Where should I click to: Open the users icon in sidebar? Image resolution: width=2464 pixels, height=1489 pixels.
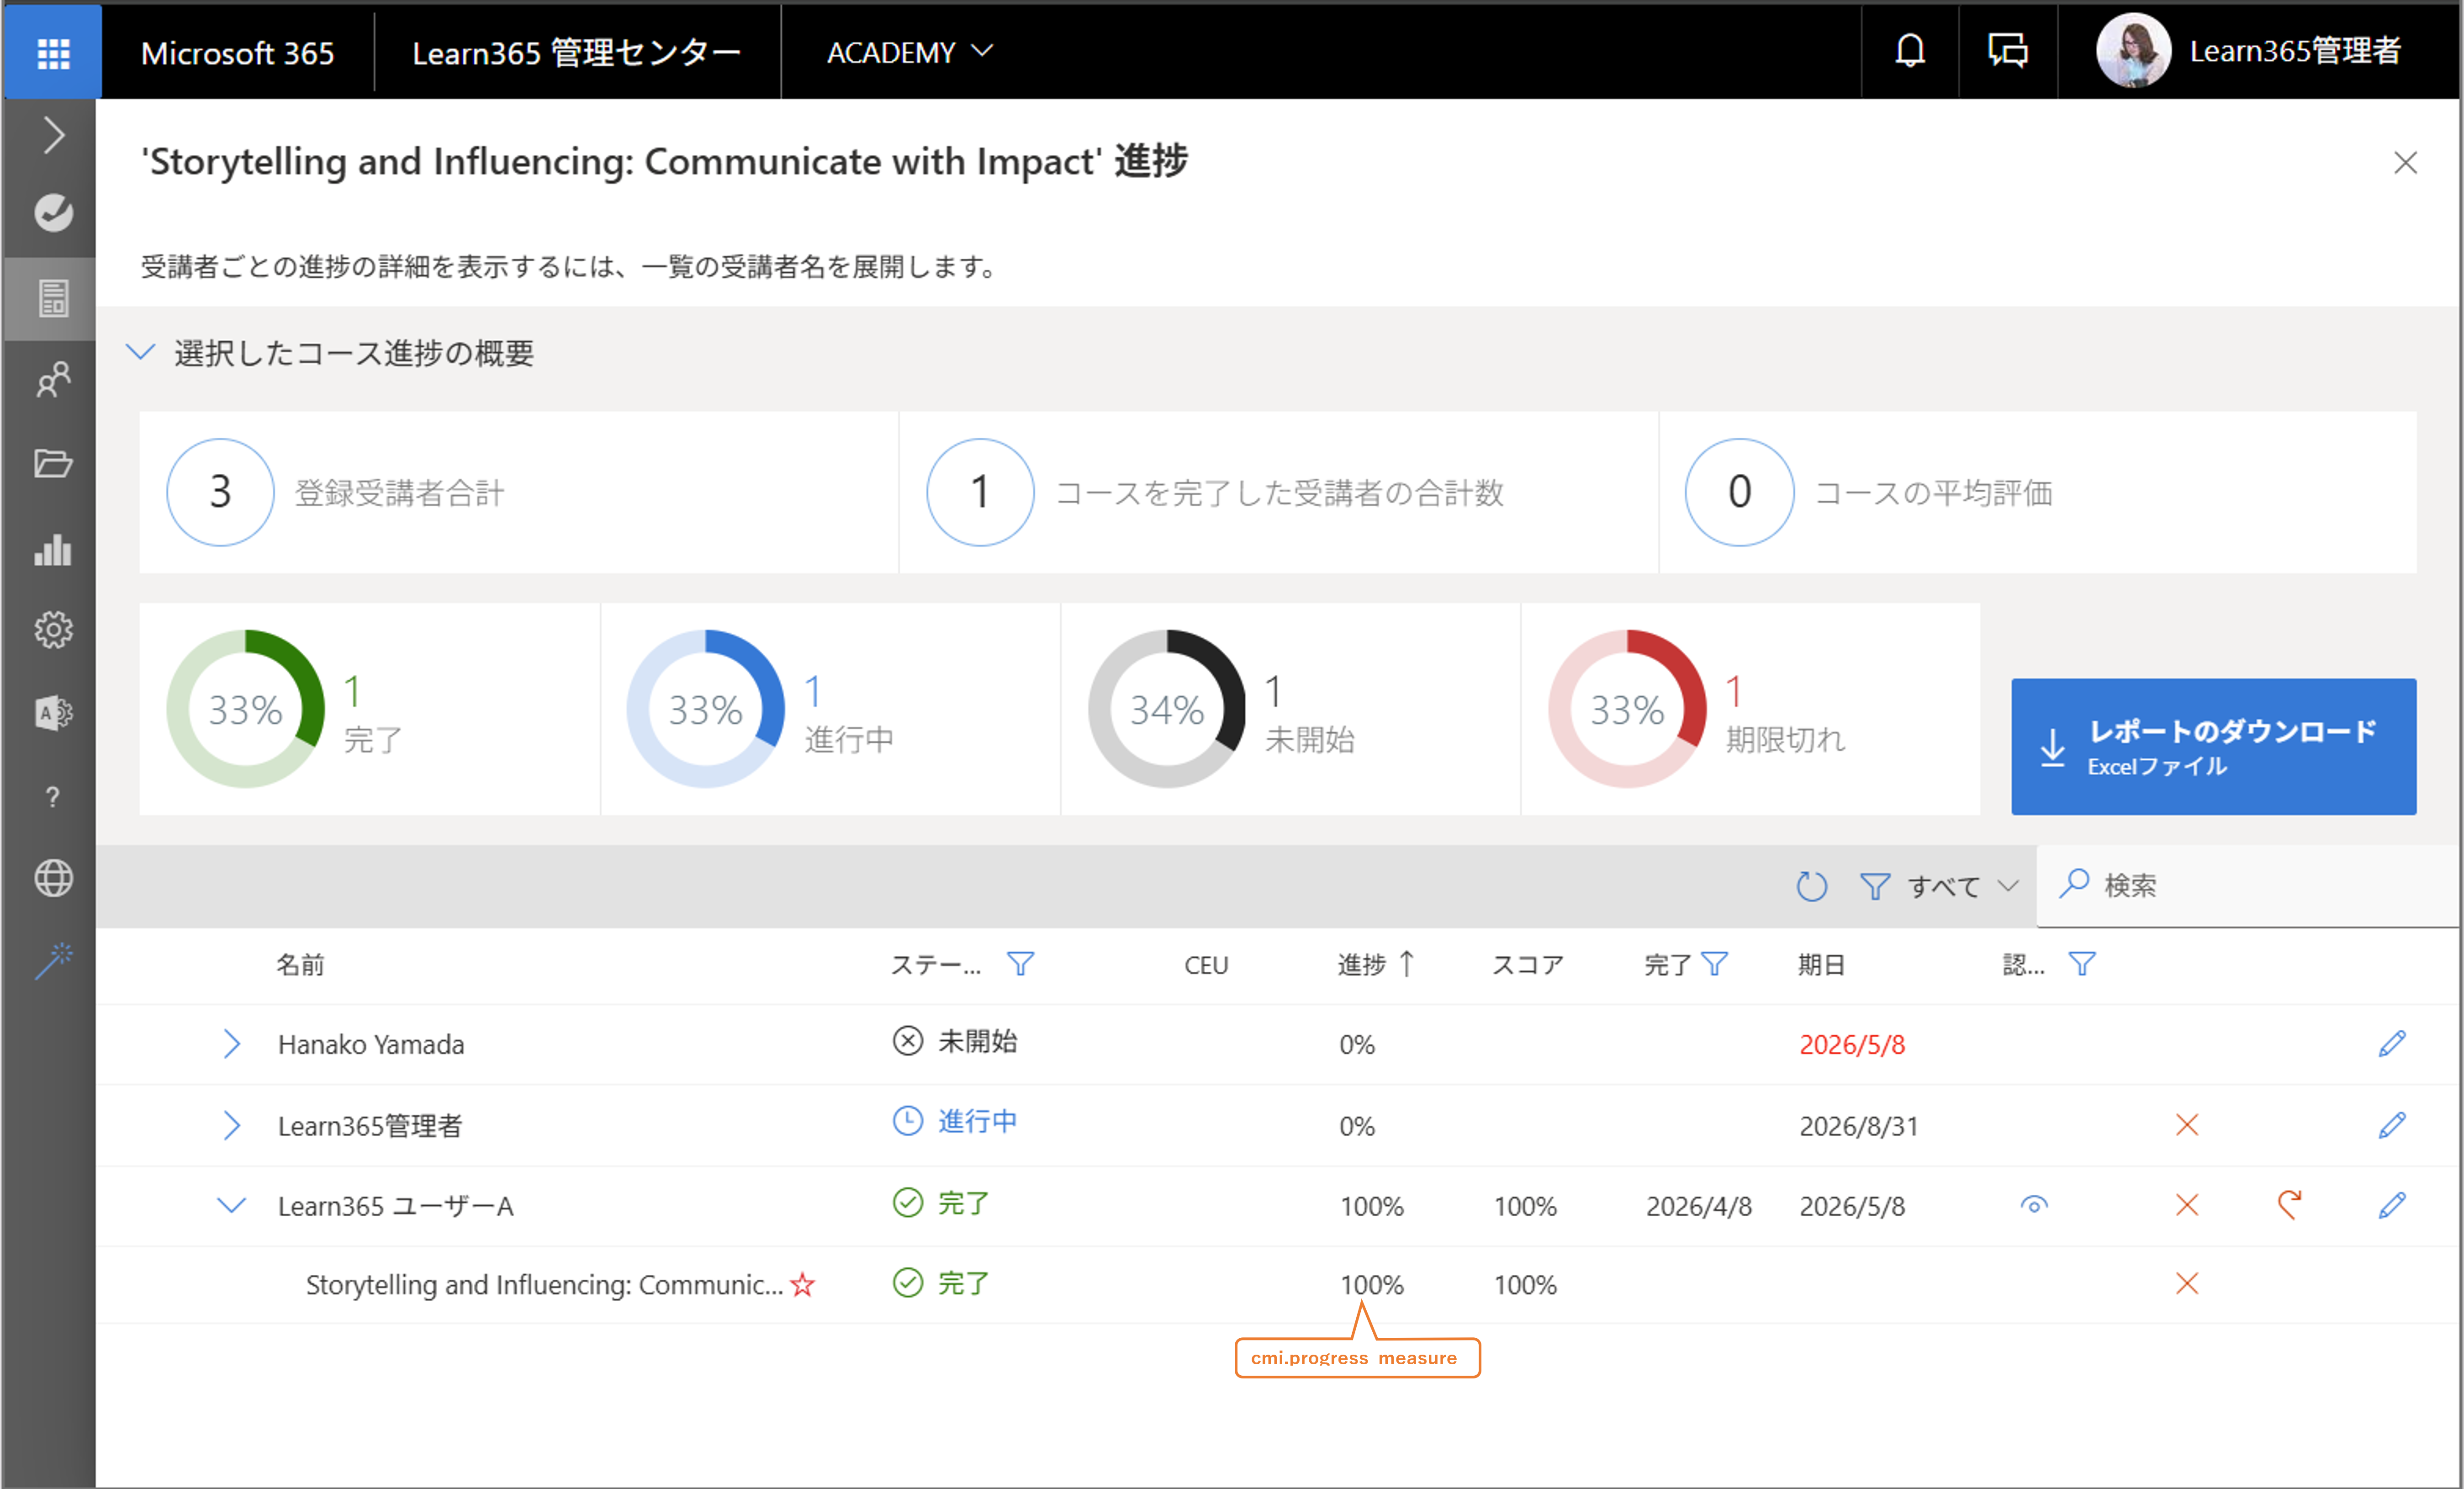(x=53, y=380)
